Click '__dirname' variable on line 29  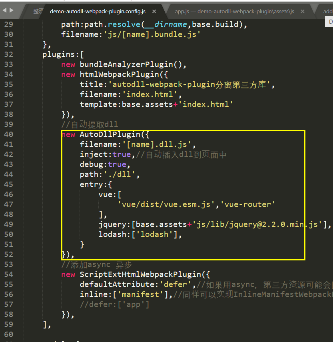166,24
